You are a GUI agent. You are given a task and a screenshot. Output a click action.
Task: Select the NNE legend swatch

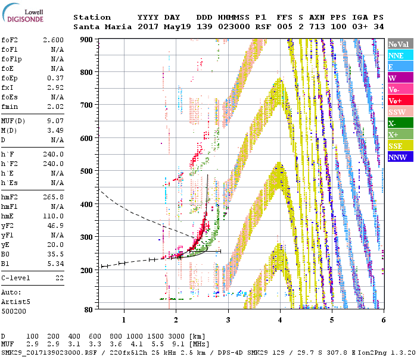pyautogui.click(x=400, y=55)
